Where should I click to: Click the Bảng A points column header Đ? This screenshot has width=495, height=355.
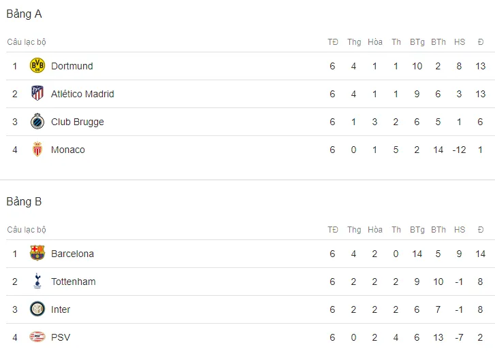coord(481,42)
